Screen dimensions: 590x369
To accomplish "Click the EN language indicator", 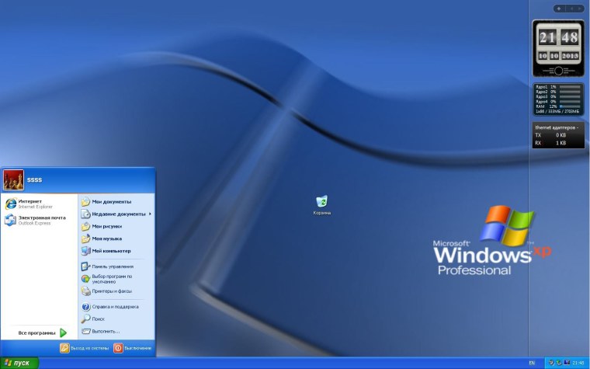I will pyautogui.click(x=531, y=363).
